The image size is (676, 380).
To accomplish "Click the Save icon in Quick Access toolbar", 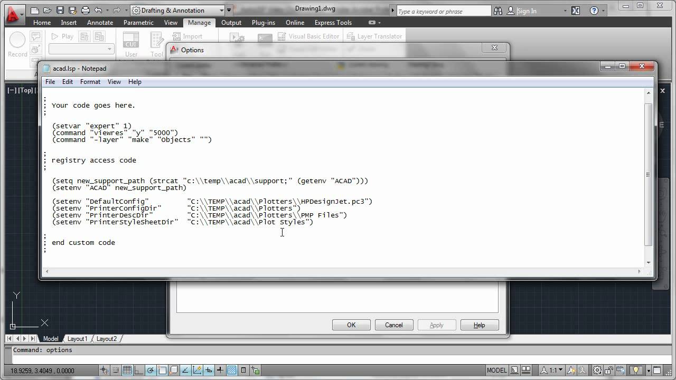I will point(60,10).
